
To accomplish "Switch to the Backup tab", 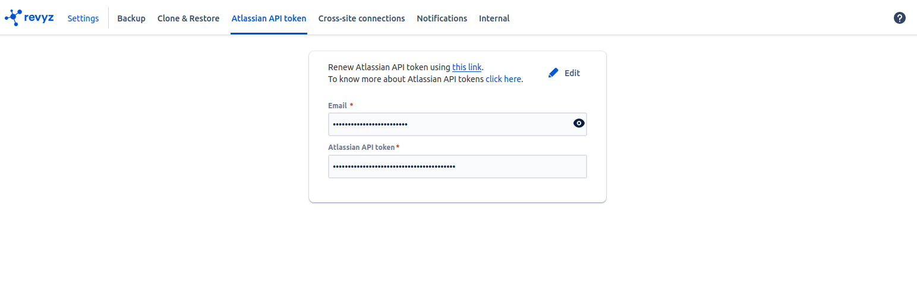I will 131,18.
